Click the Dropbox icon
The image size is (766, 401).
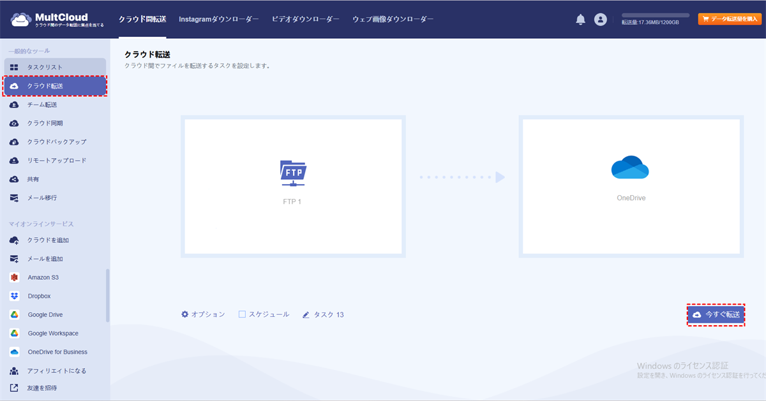tap(14, 296)
